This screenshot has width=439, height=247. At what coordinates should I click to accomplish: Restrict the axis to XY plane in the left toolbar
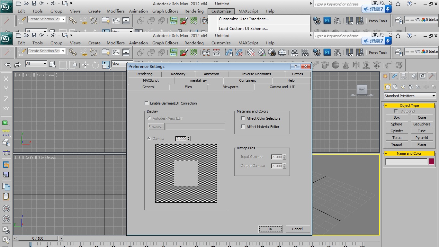[6, 109]
